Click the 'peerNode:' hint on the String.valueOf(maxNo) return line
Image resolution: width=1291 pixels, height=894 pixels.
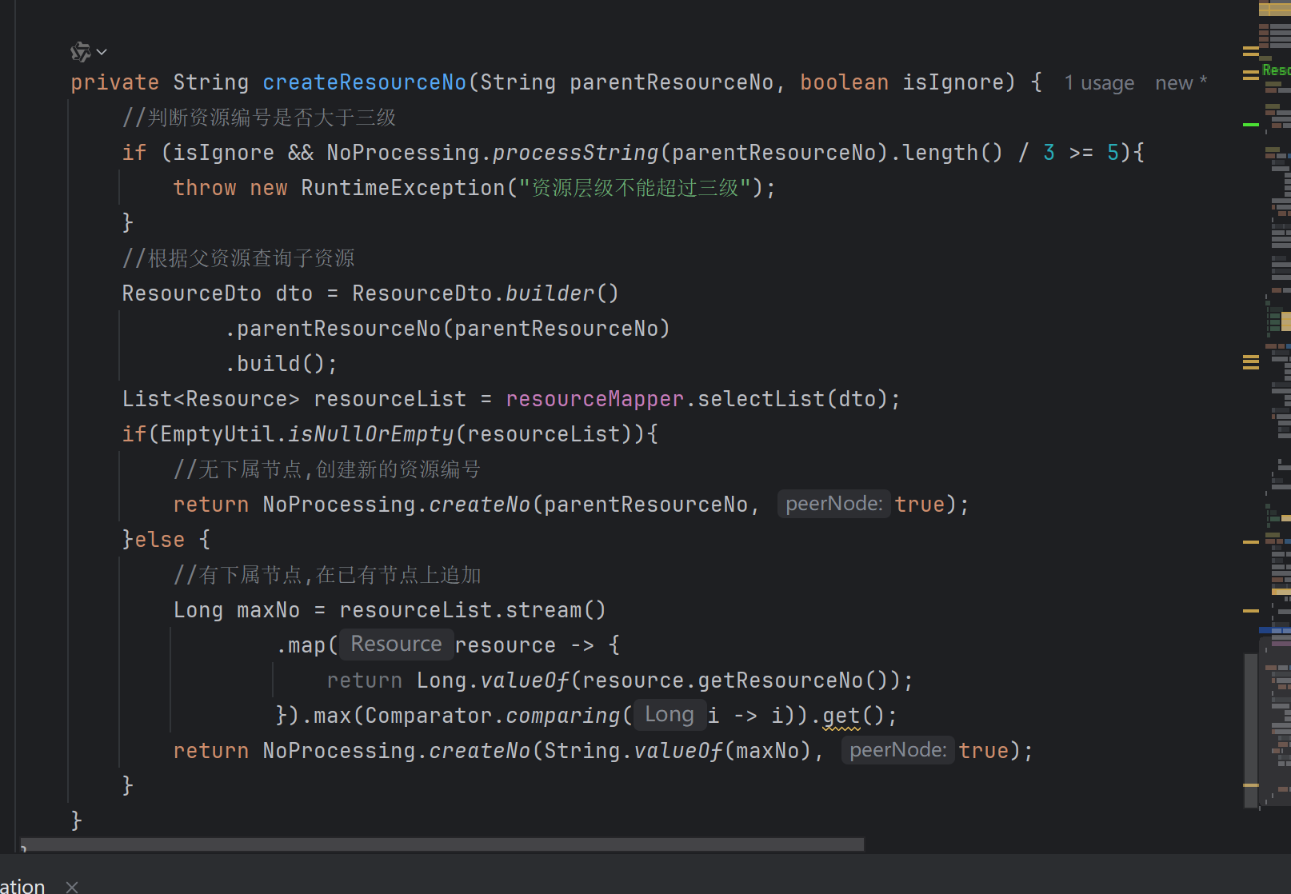(897, 750)
